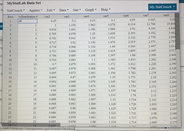Screen dimensions: 184x131
Task: Click the cell with value 1.356
Action: click(x=106, y=73)
